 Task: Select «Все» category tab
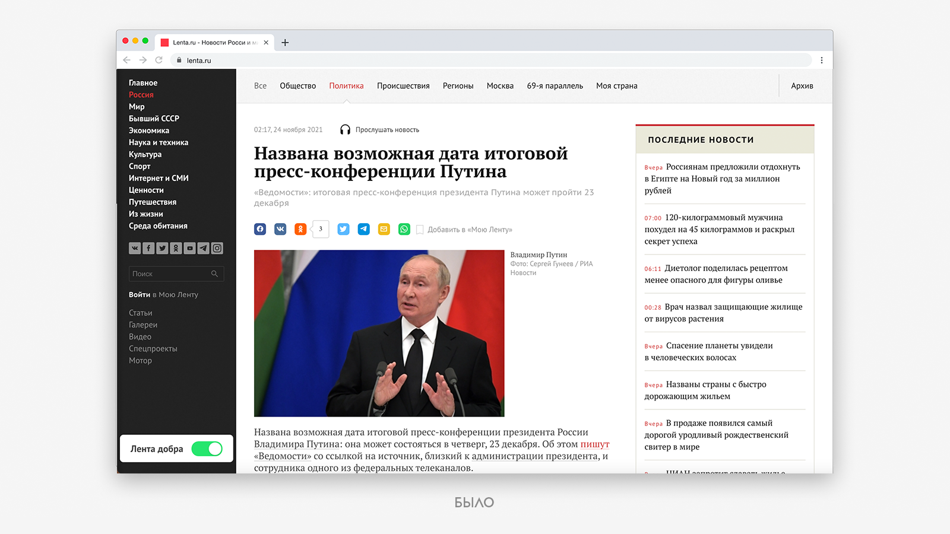(260, 86)
